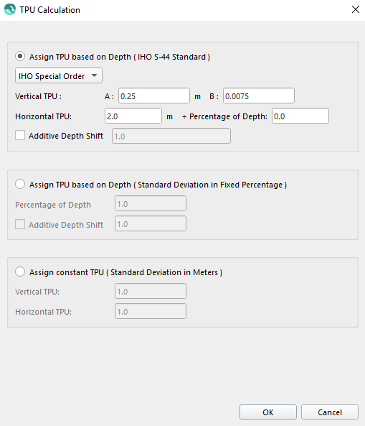The height and width of the screenshot is (426, 365).
Task: Open the IHO Special Order dropdown
Action: (x=59, y=75)
